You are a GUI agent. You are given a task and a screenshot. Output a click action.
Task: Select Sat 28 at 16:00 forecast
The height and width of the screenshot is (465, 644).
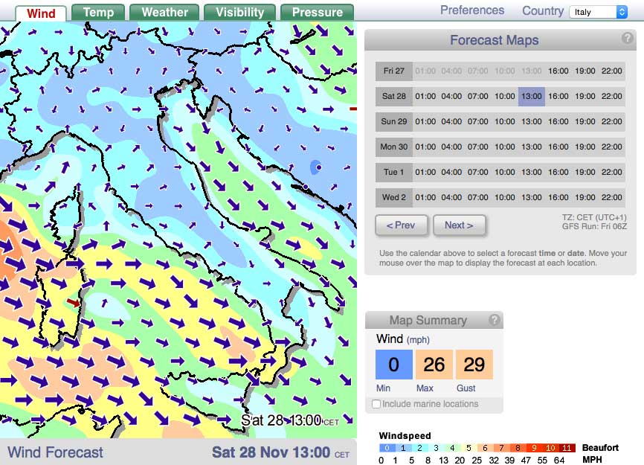click(x=558, y=97)
